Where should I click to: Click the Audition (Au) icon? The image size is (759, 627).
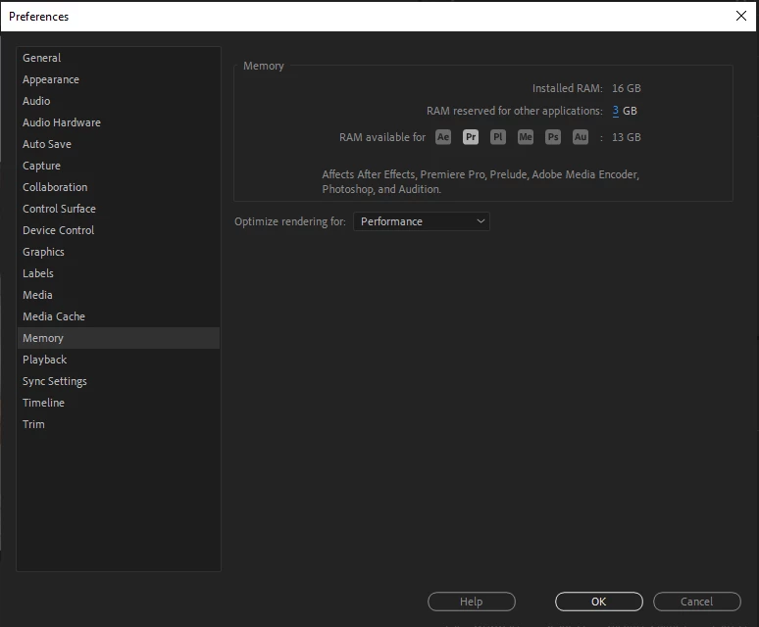581,137
